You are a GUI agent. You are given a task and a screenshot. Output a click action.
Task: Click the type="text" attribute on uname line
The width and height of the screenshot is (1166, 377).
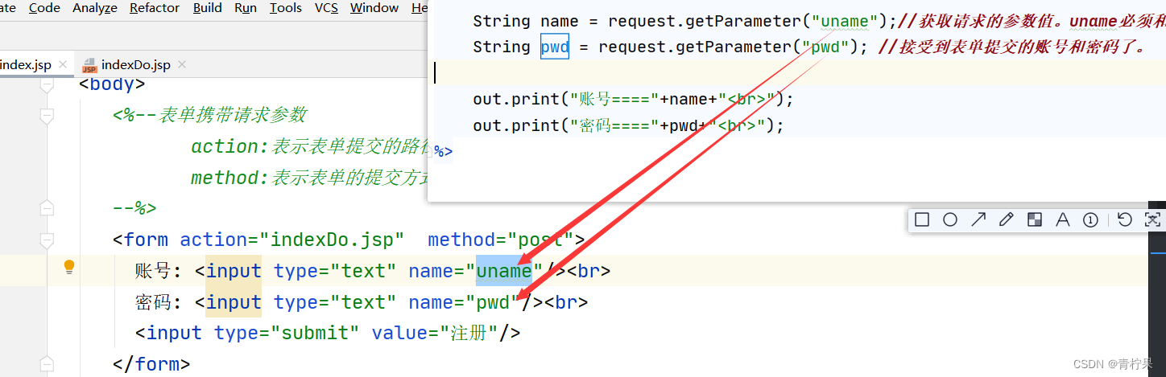coord(335,272)
